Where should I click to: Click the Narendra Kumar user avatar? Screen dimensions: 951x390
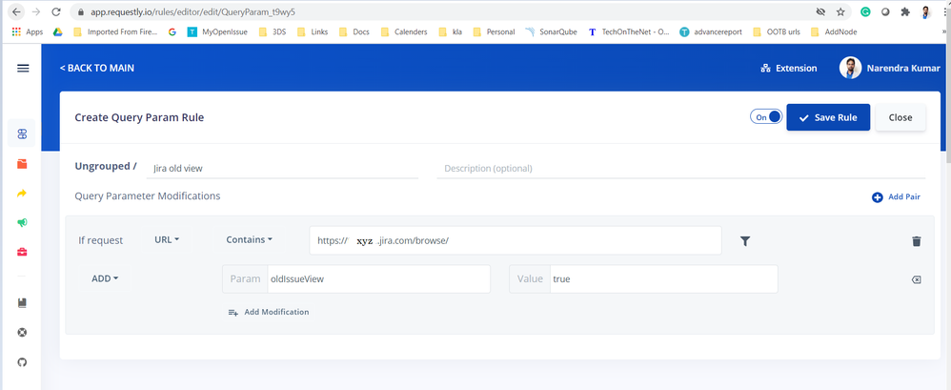[850, 68]
